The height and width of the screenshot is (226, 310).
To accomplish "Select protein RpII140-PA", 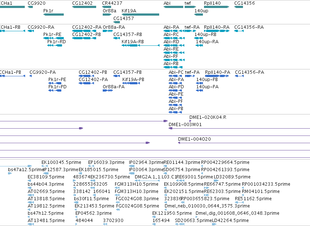I will tap(217, 76).
